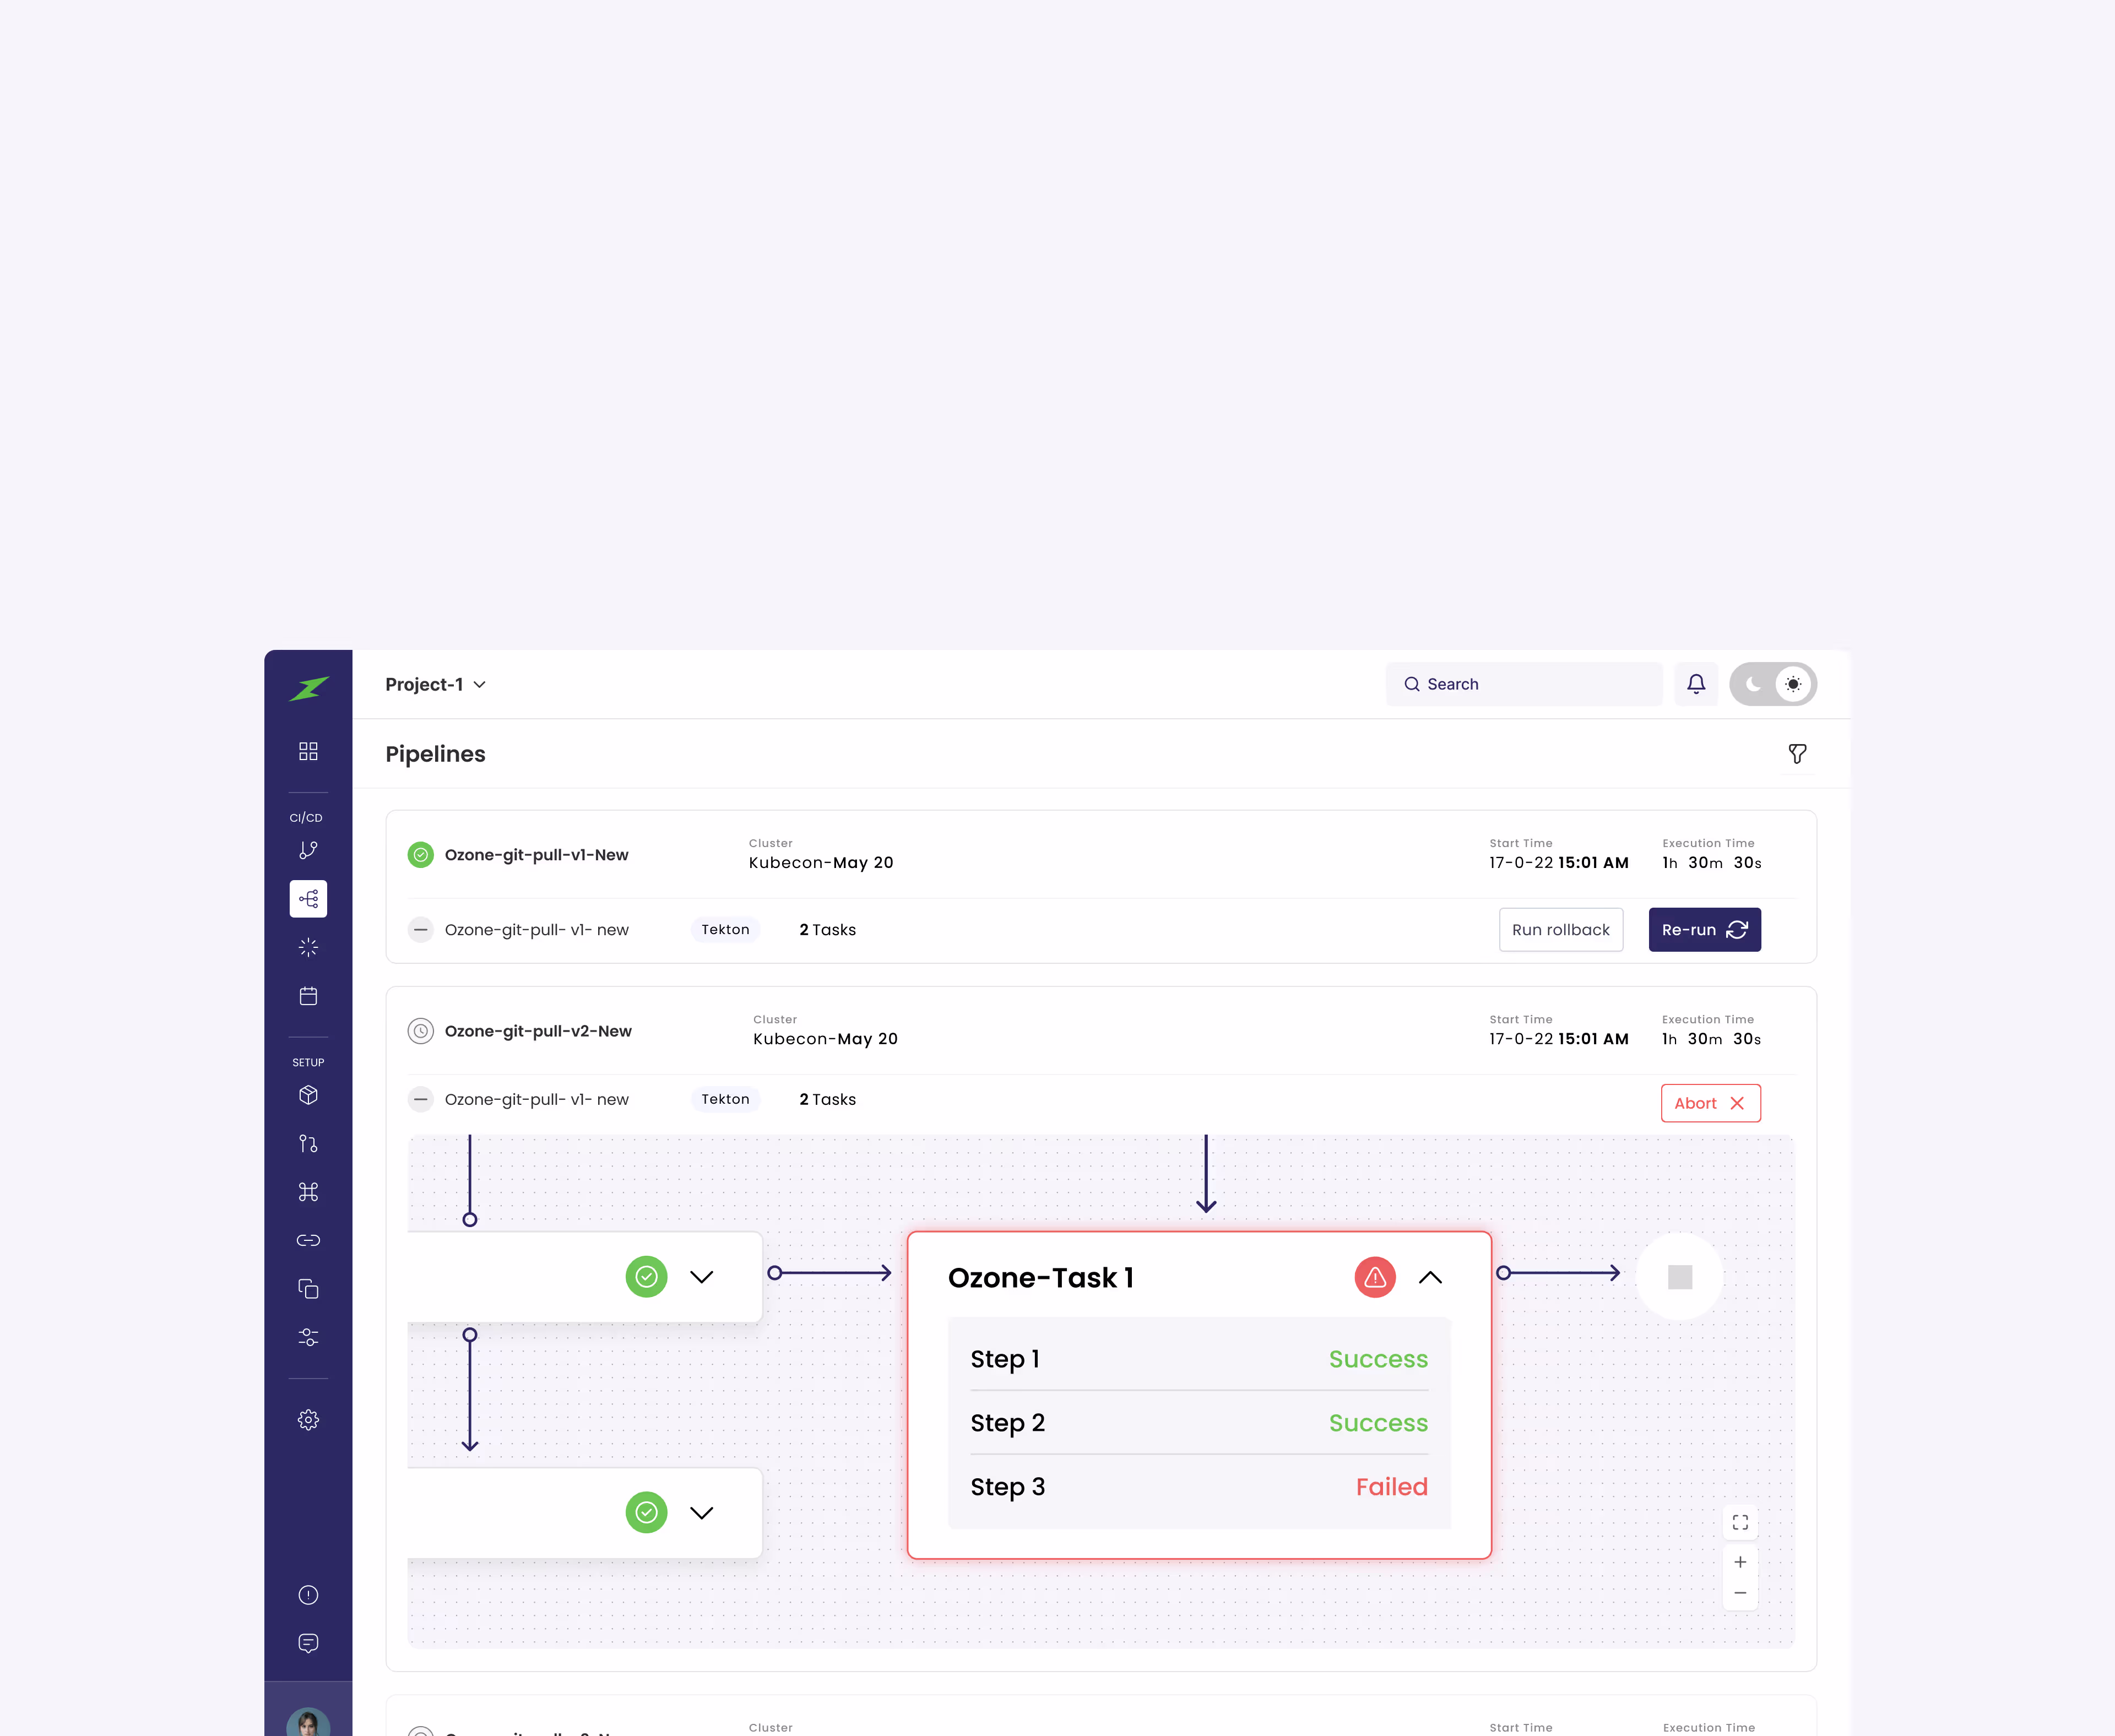Toggle the dark/light theme switch

(x=1772, y=684)
